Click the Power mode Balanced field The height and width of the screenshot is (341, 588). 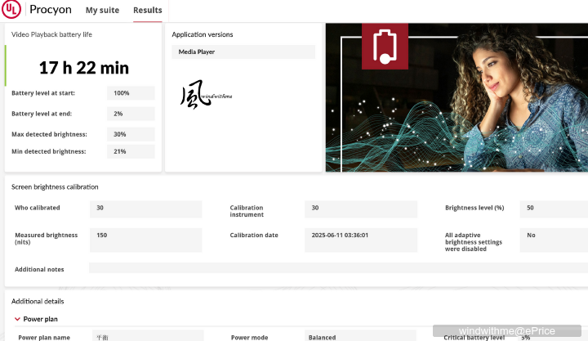pyautogui.click(x=360, y=336)
